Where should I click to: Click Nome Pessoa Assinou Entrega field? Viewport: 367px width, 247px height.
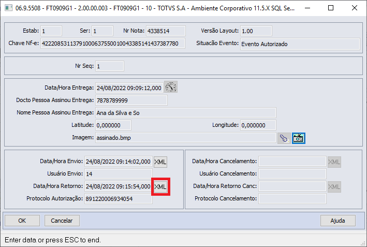coord(186,112)
